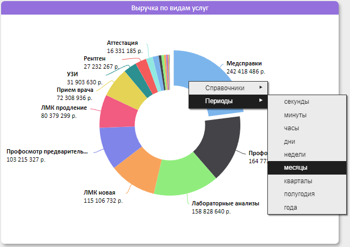Choose кварталы period
This screenshot has height=247, width=350.
(x=307, y=181)
